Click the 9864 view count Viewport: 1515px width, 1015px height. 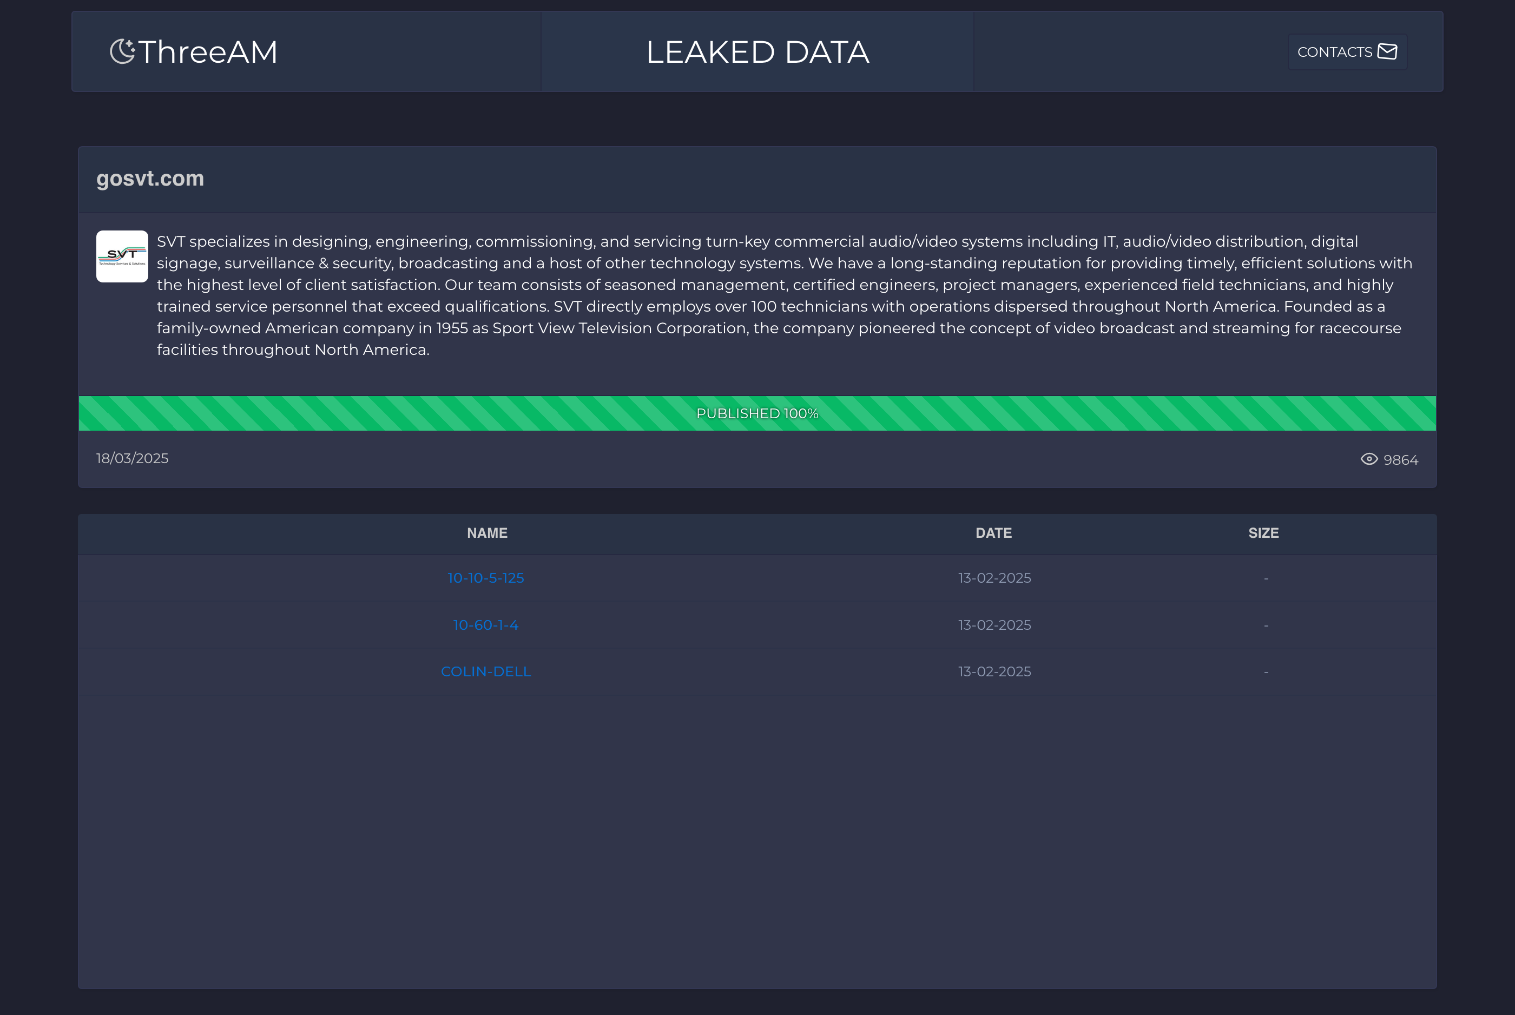pos(1401,459)
